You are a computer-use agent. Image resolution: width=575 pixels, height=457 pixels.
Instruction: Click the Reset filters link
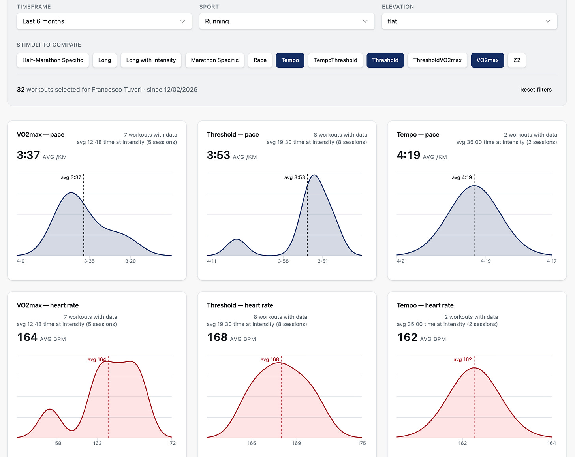pyautogui.click(x=536, y=90)
